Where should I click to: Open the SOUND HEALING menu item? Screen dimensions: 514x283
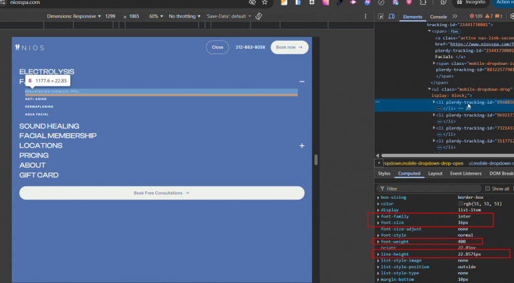[x=49, y=126]
